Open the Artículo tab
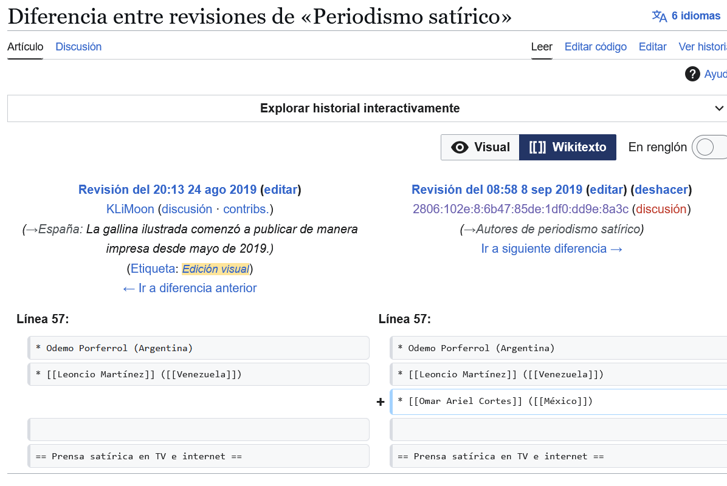 tap(25, 47)
